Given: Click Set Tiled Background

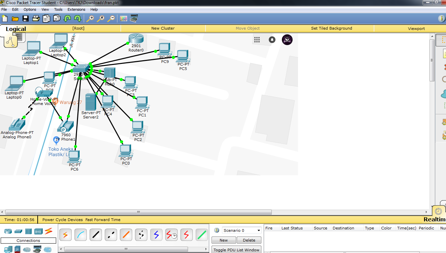Looking at the screenshot, I should pos(331,28).
